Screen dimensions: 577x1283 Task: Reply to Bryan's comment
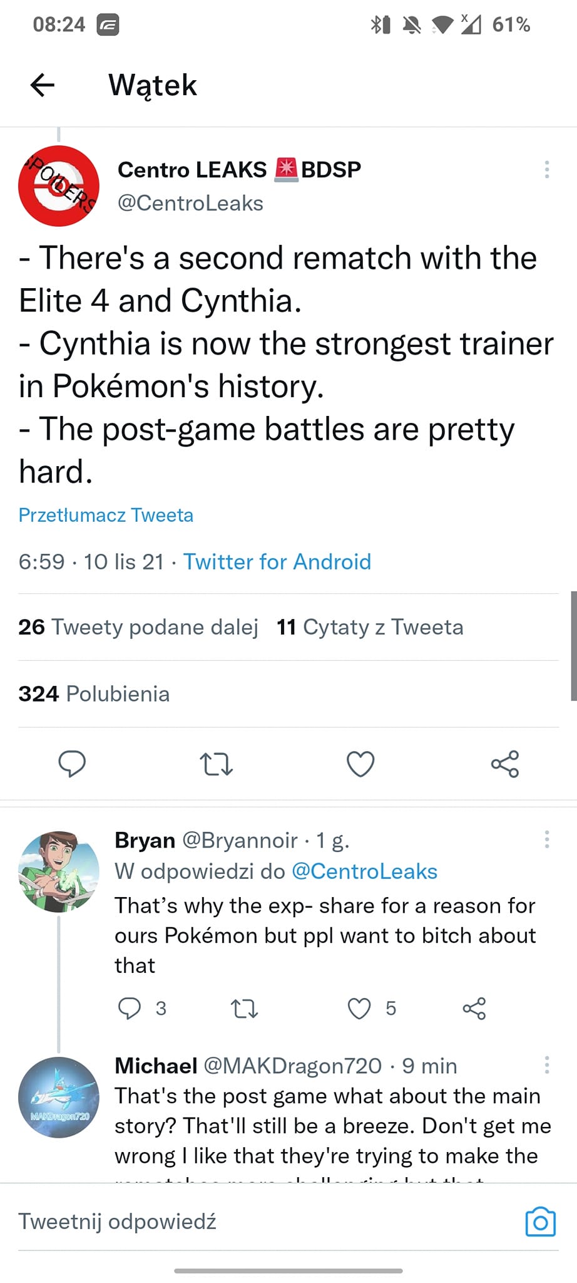130,1008
